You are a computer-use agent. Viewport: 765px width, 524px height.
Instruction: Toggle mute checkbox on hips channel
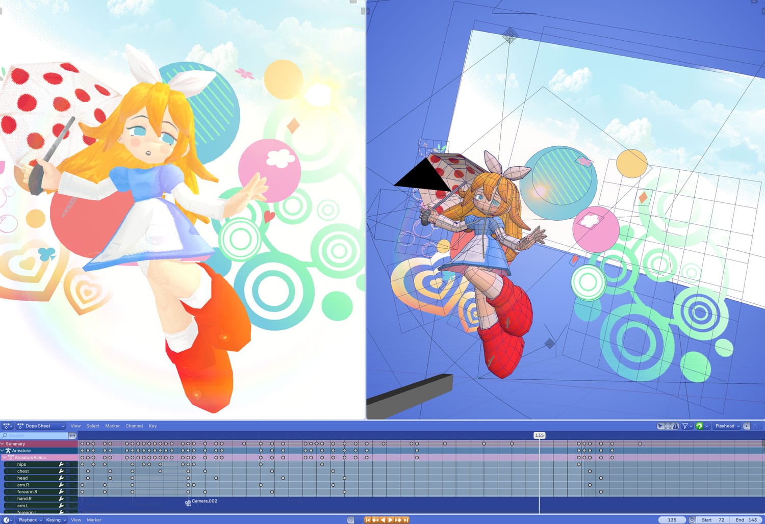[68, 464]
